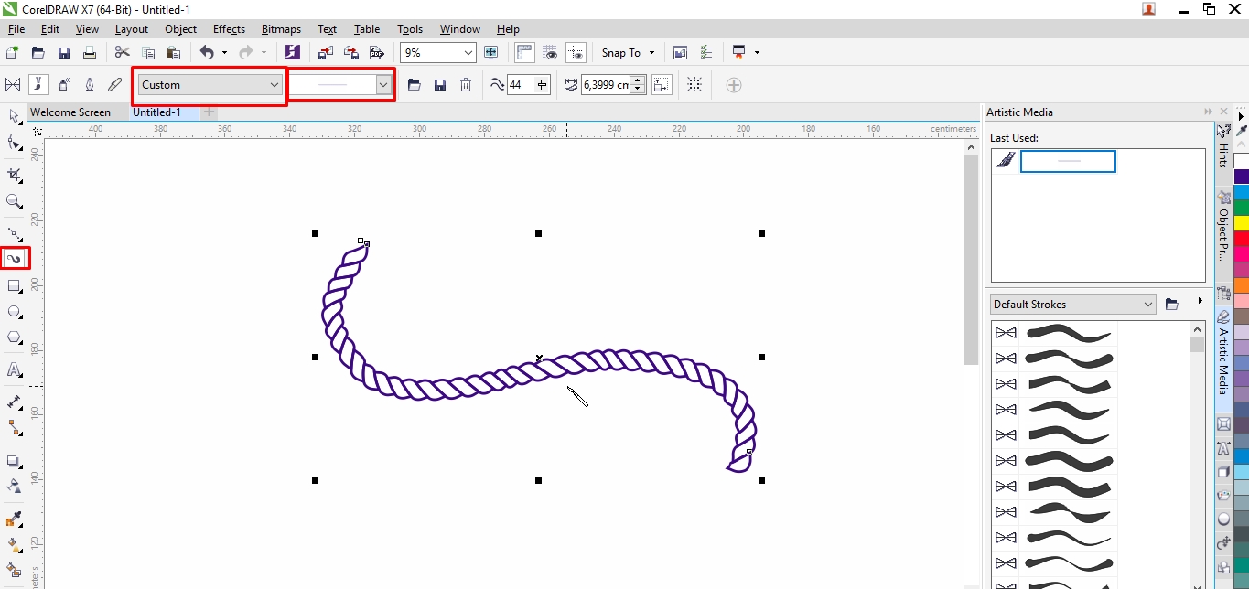Image resolution: width=1249 pixels, height=589 pixels.
Task: Open the application launcher icon
Action: tap(739, 53)
